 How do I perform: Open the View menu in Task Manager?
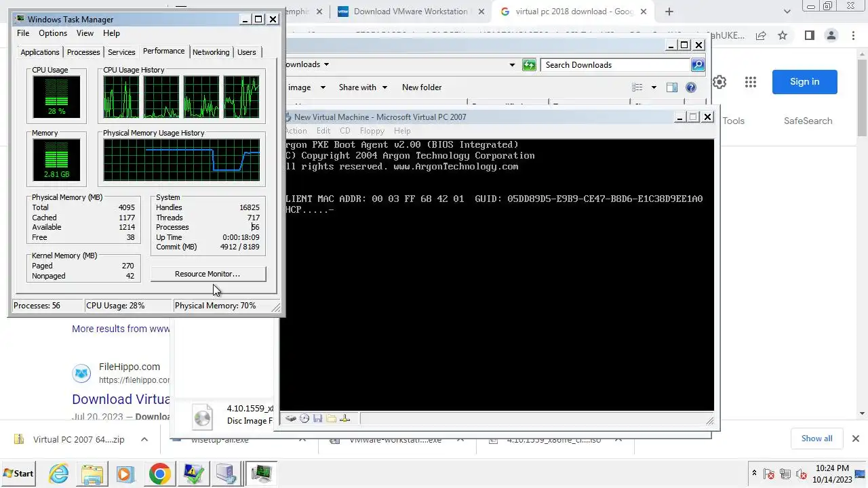(x=85, y=33)
